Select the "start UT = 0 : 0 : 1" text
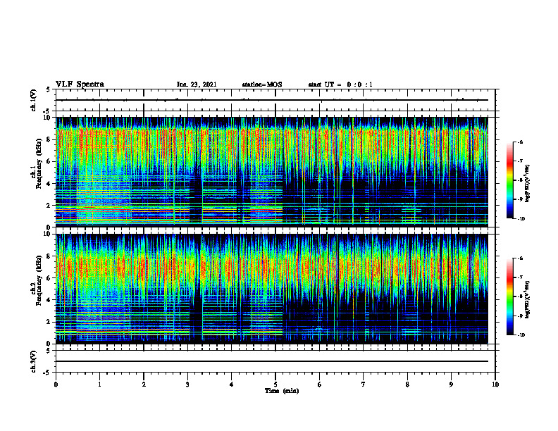Screen dimensions: 558x431 pos(340,85)
